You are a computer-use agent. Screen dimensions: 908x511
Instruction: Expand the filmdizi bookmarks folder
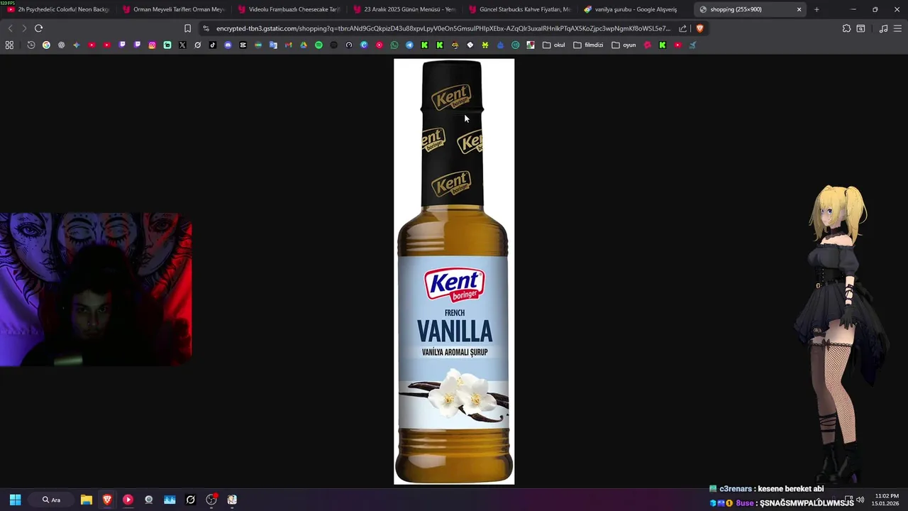coord(588,45)
